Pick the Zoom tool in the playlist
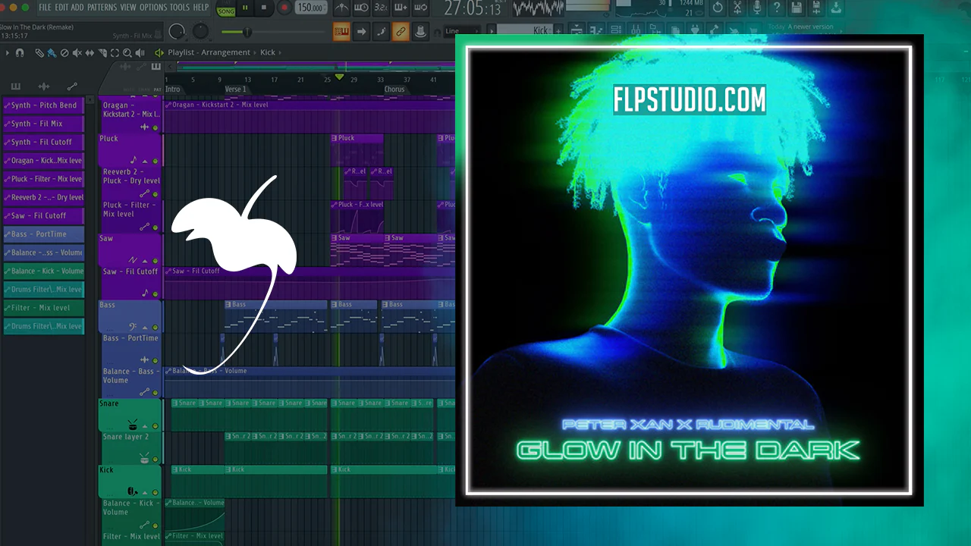 [127, 53]
